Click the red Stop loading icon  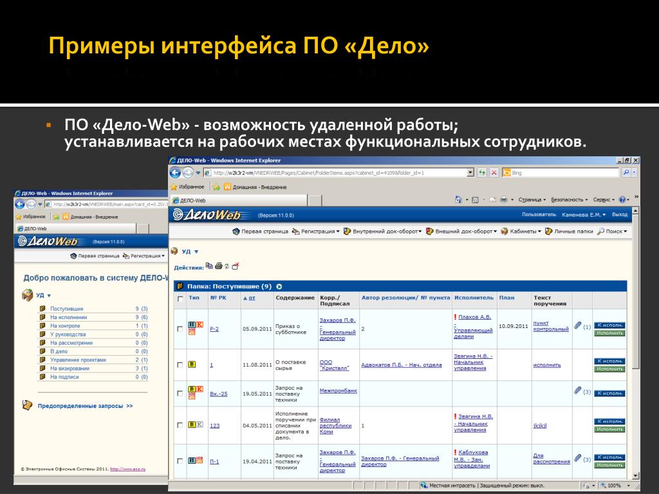coord(494,172)
